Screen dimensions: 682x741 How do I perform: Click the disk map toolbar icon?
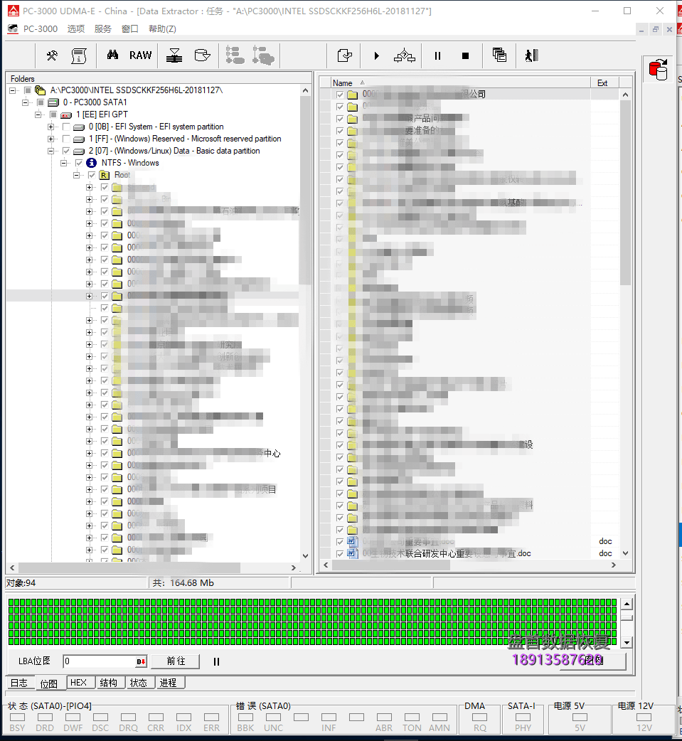pos(174,55)
